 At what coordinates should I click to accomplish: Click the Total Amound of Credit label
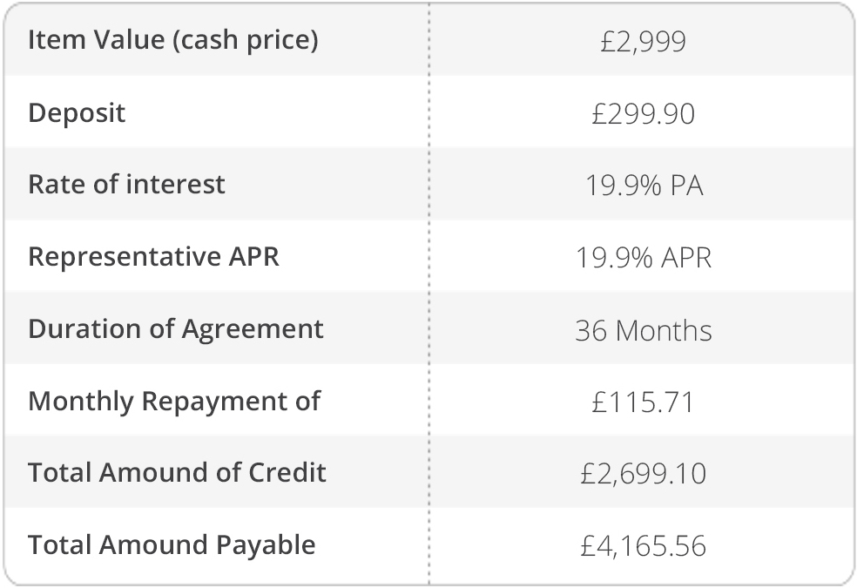pyautogui.click(x=177, y=472)
